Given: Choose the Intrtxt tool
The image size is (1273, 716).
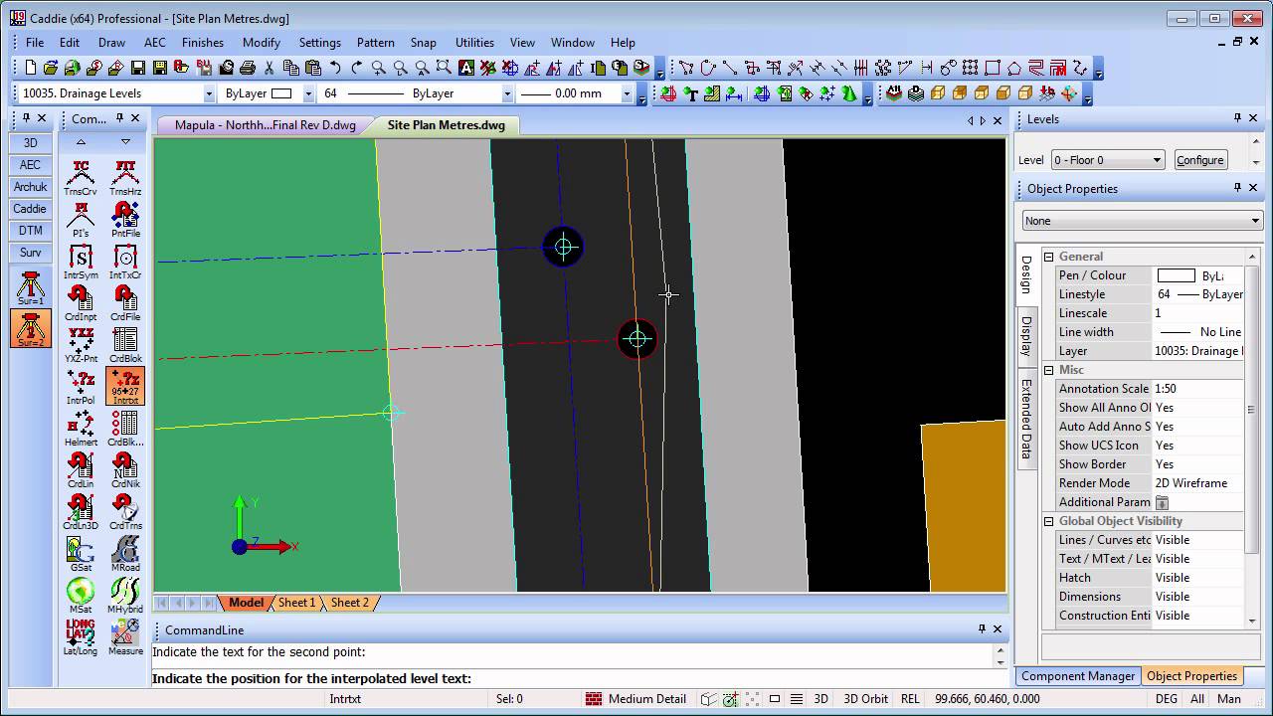Looking at the screenshot, I should pyautogui.click(x=125, y=386).
